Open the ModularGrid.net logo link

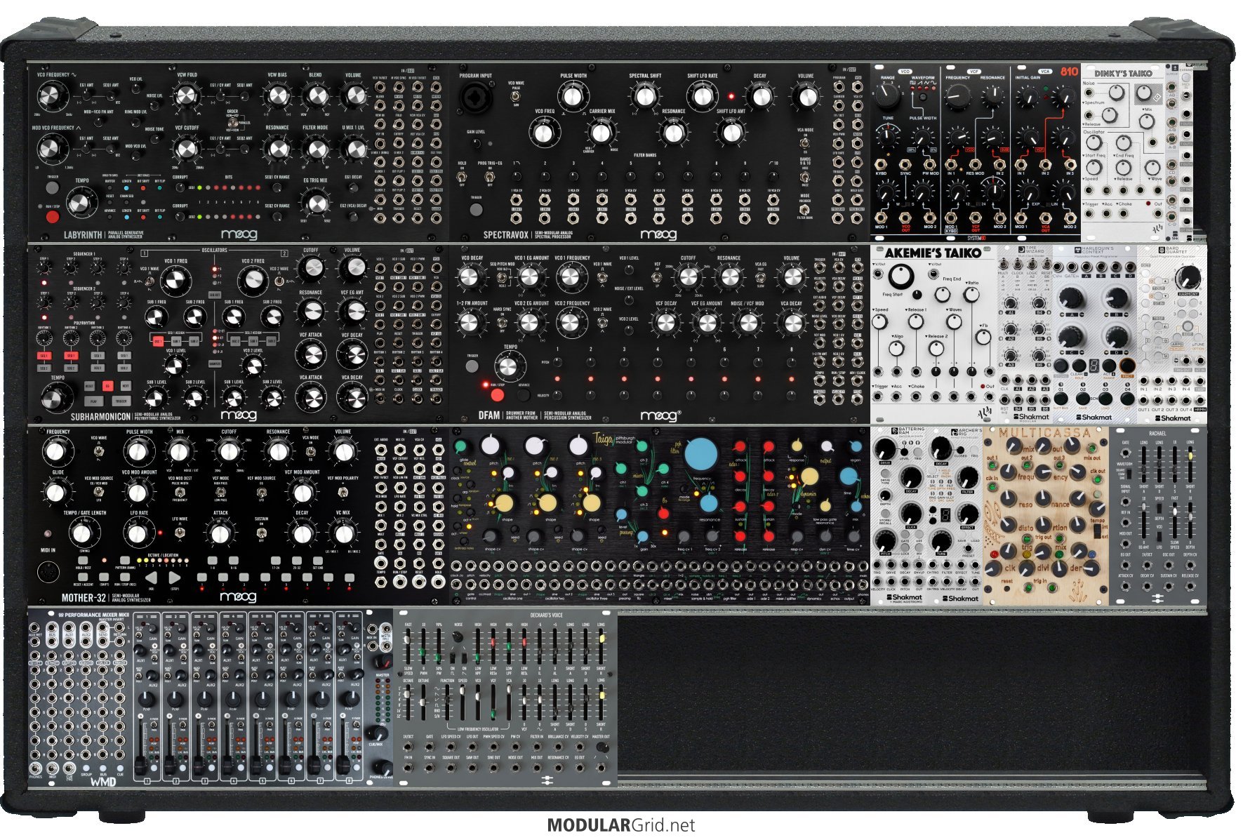click(x=620, y=825)
